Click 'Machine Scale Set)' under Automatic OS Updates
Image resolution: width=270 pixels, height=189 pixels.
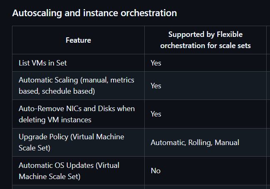coord(49,176)
